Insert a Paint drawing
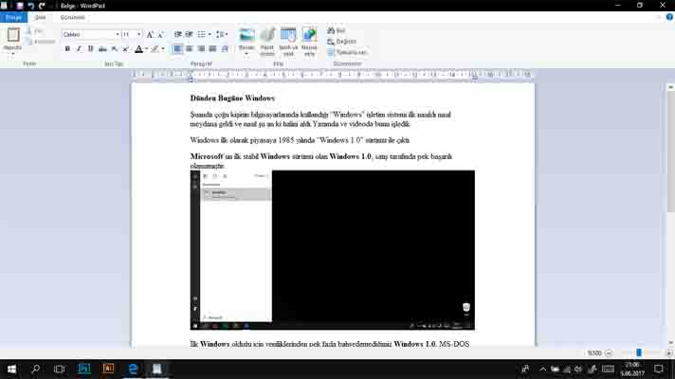 (x=267, y=38)
